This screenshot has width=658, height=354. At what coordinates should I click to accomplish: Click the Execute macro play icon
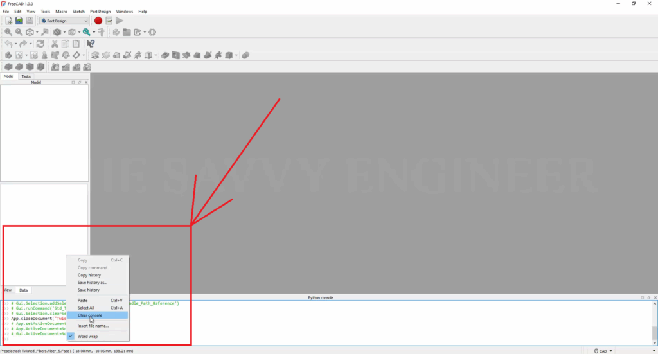pos(120,21)
